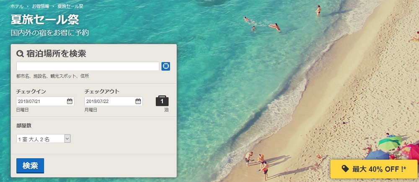
Task: Select the check-out date field 2019/07/22
Action: pos(113,101)
